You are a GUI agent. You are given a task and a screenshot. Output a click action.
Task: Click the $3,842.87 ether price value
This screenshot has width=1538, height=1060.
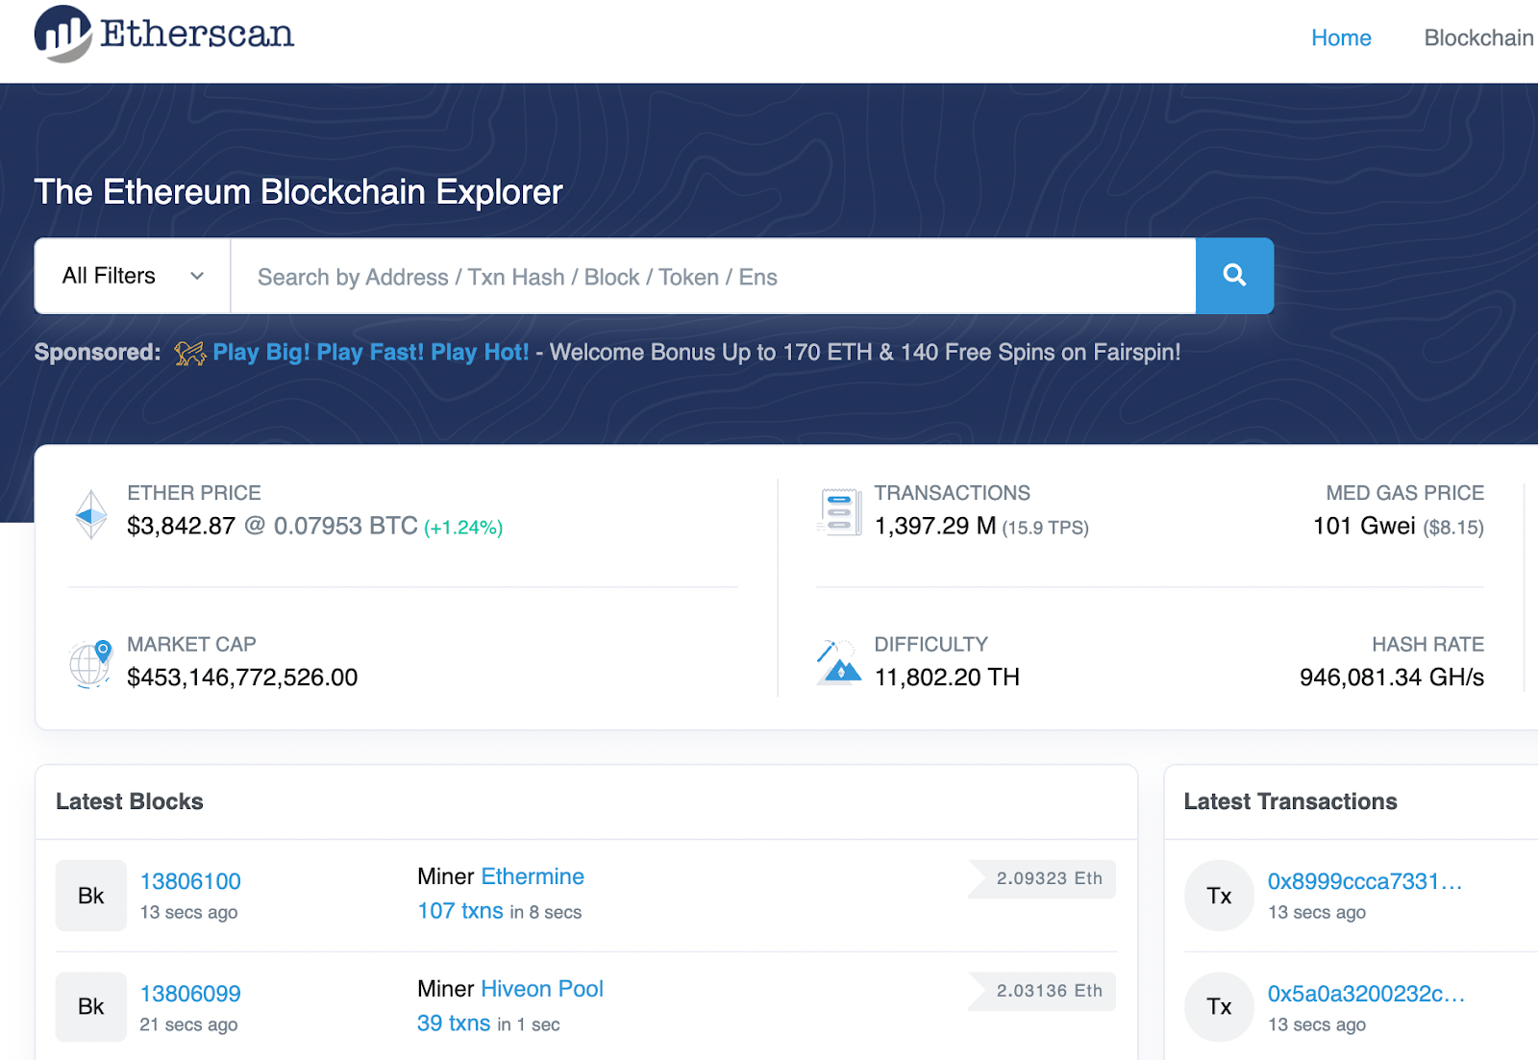point(181,526)
